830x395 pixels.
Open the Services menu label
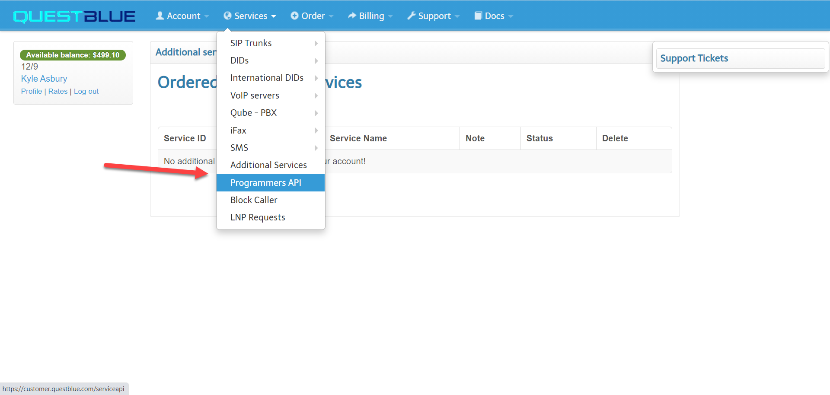[x=251, y=16]
